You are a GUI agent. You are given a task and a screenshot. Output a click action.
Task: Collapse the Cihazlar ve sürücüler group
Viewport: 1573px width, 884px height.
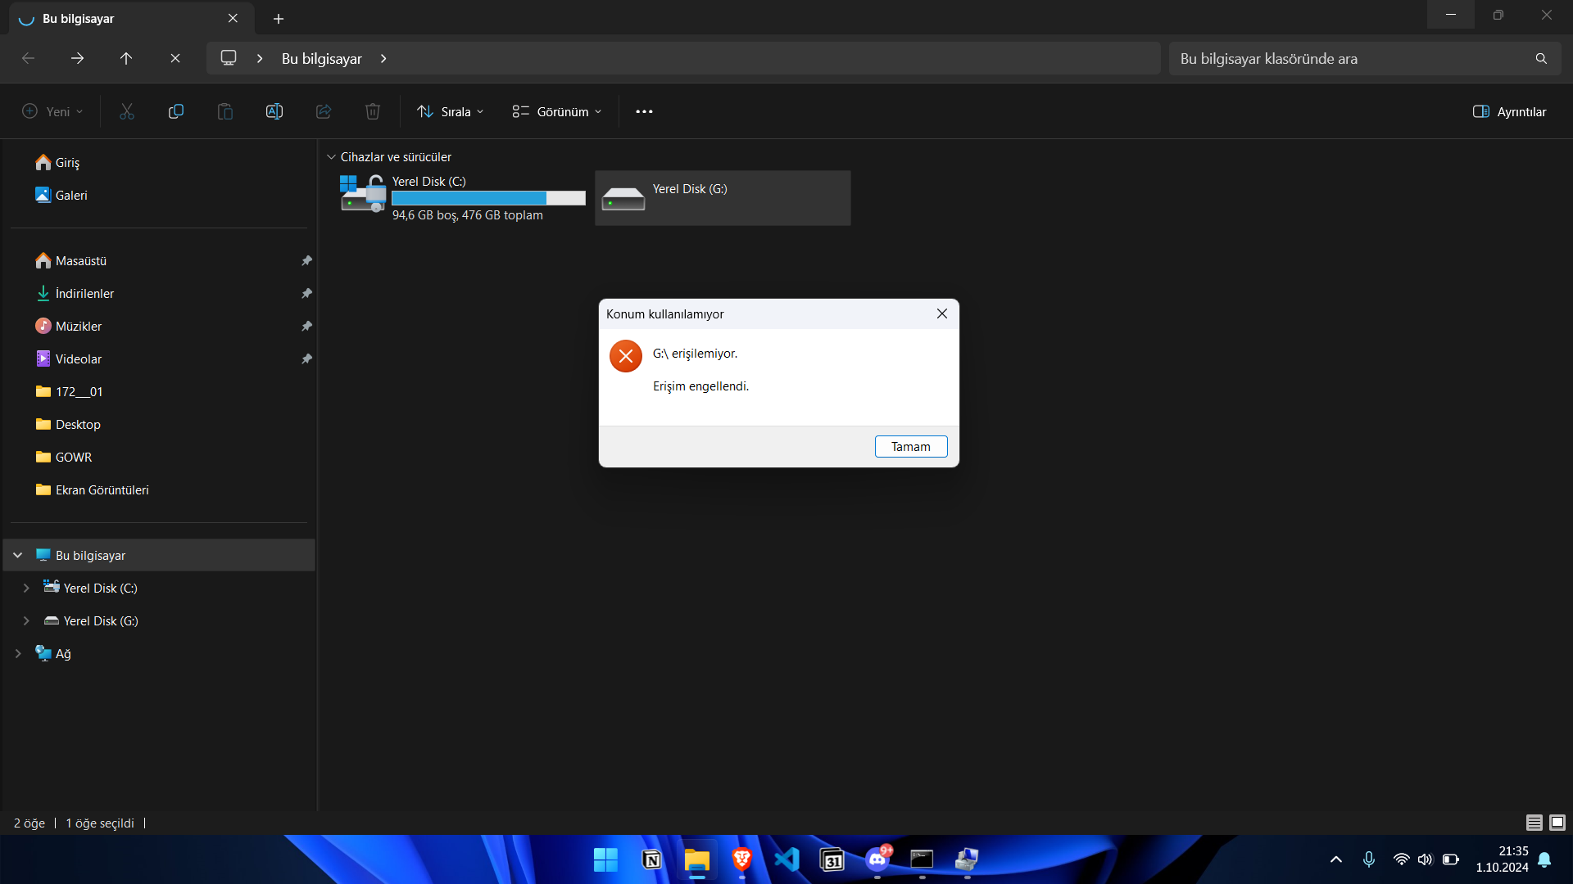coord(331,156)
